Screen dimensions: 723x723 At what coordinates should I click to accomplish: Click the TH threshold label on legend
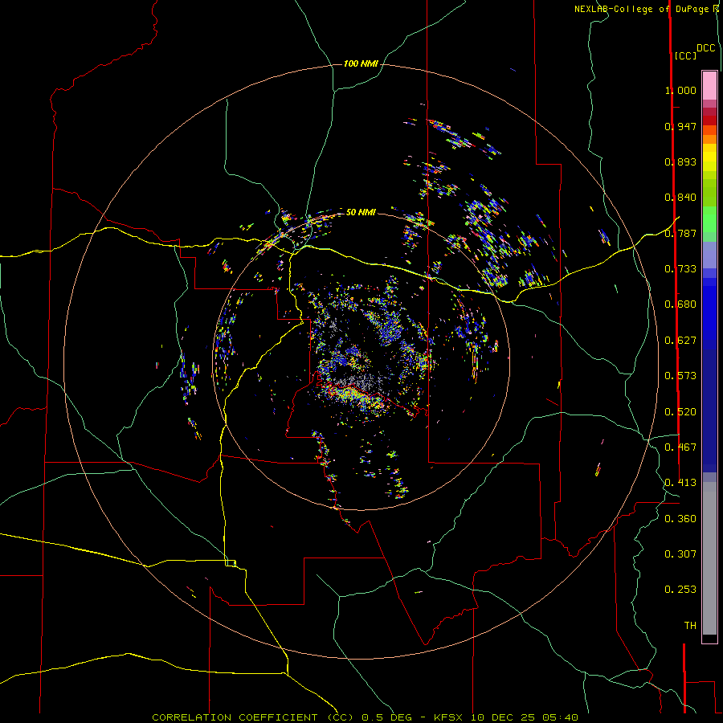[x=690, y=626]
